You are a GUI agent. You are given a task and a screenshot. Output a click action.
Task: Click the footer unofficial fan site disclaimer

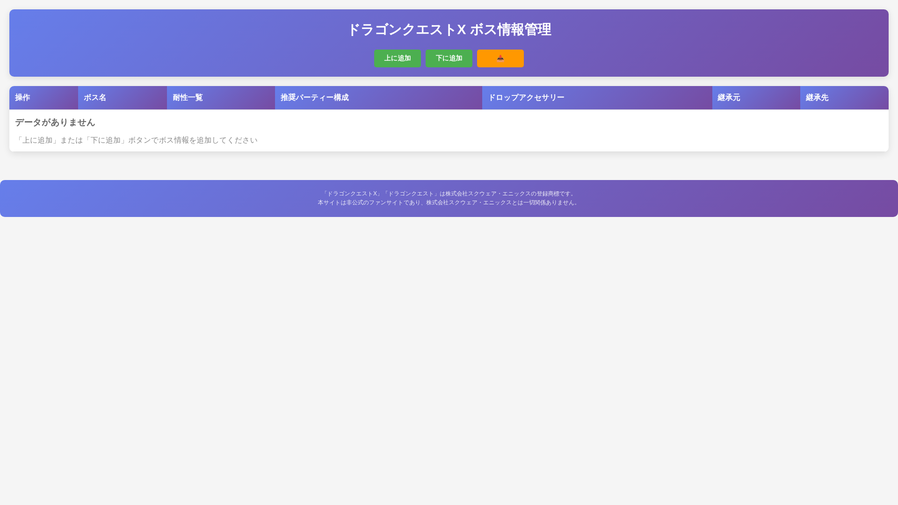pyautogui.click(x=449, y=202)
